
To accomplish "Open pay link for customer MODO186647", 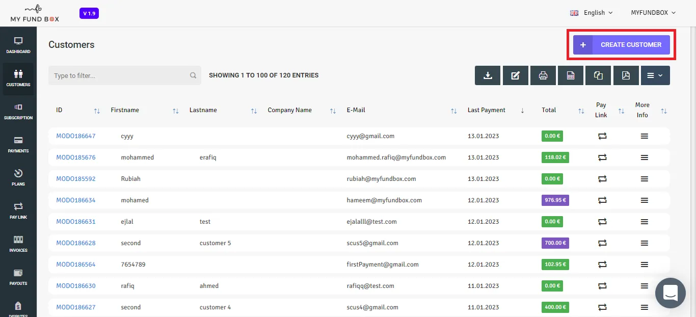I will coord(602,136).
